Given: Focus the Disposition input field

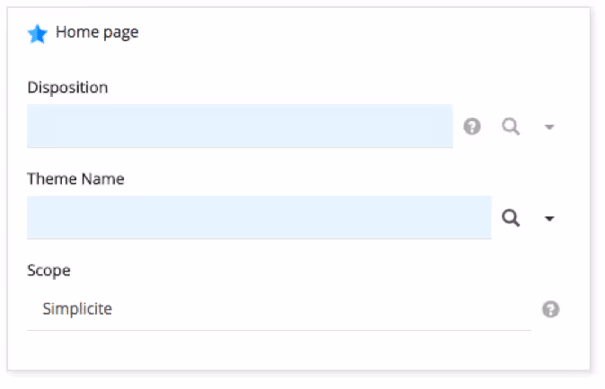Looking at the screenshot, I should coord(240,126).
